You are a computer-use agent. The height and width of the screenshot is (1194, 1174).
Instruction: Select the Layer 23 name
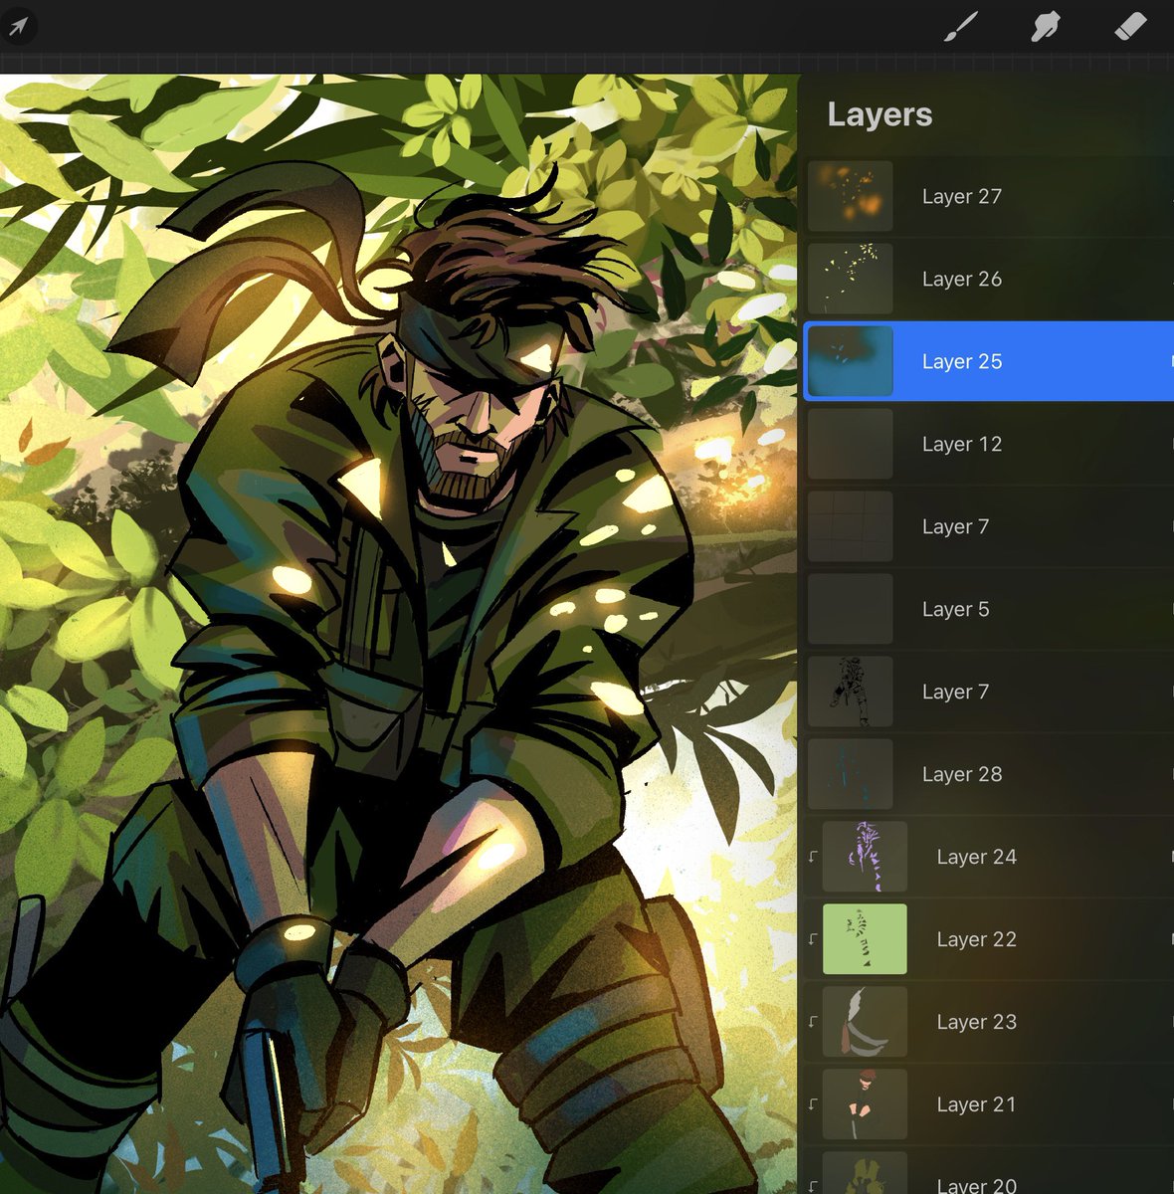click(977, 1022)
